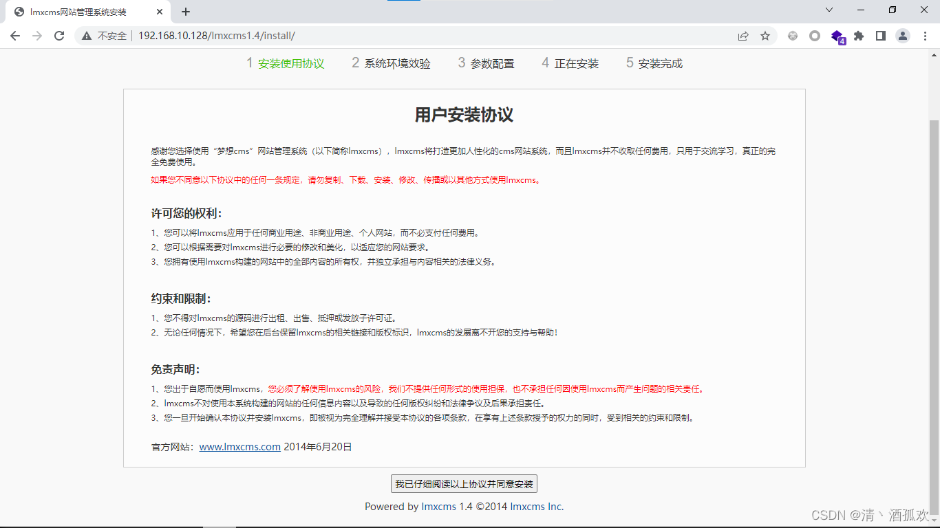Open the www.lmxcms.com official site link

click(x=239, y=447)
